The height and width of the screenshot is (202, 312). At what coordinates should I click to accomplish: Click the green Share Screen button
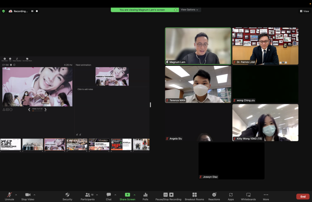click(x=128, y=197)
